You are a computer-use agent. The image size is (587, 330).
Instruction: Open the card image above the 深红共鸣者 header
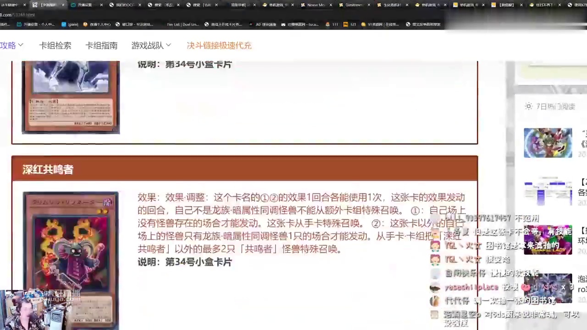[x=71, y=97]
